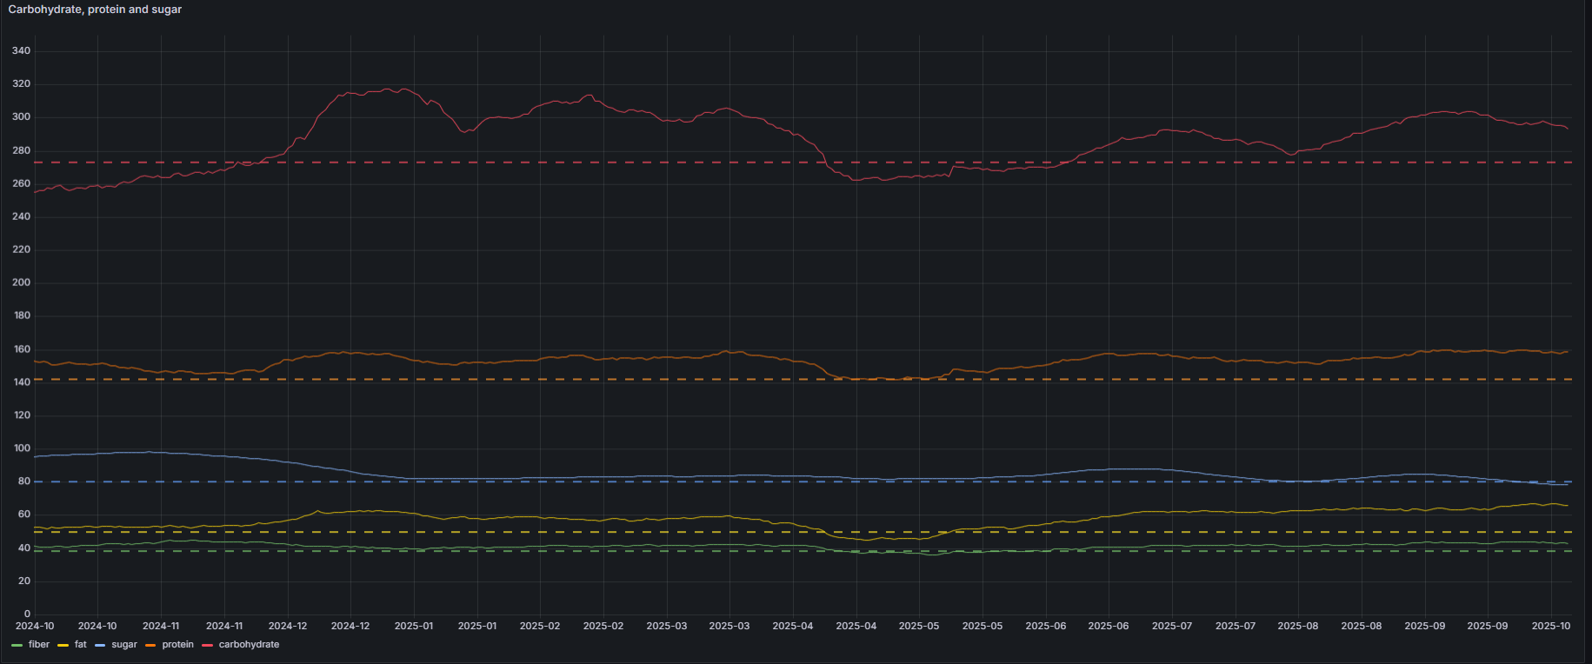
Task: Click the blue dashed sugar threshold line
Action: pos(522,481)
